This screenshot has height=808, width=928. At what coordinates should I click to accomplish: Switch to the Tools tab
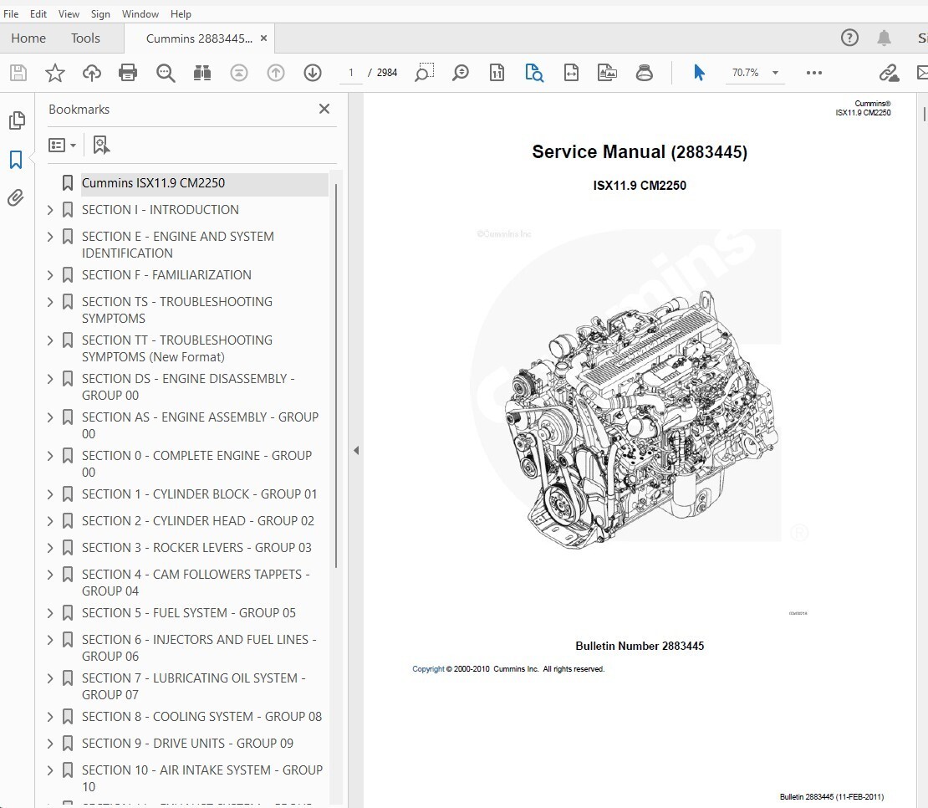(x=85, y=38)
